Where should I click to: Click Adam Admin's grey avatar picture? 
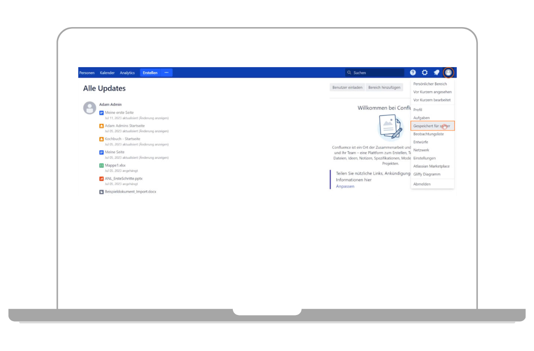(x=90, y=108)
